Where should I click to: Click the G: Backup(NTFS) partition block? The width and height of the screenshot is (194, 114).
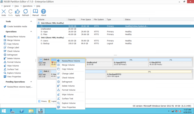pyautogui.click(x=149, y=74)
